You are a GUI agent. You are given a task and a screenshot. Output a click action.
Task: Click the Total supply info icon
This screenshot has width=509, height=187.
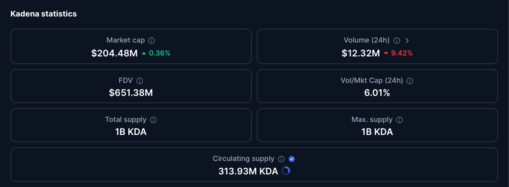(153, 120)
